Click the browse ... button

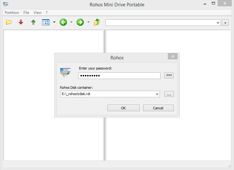[x=169, y=94]
